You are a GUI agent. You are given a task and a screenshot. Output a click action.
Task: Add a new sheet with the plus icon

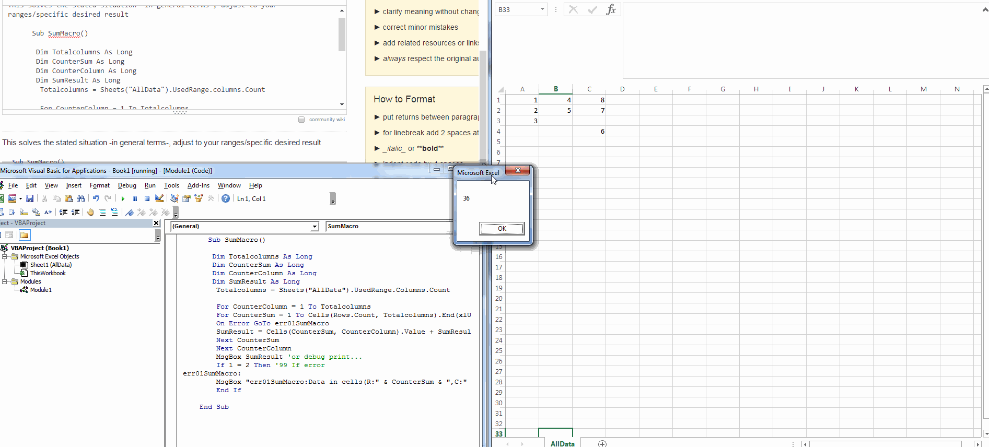point(602,443)
